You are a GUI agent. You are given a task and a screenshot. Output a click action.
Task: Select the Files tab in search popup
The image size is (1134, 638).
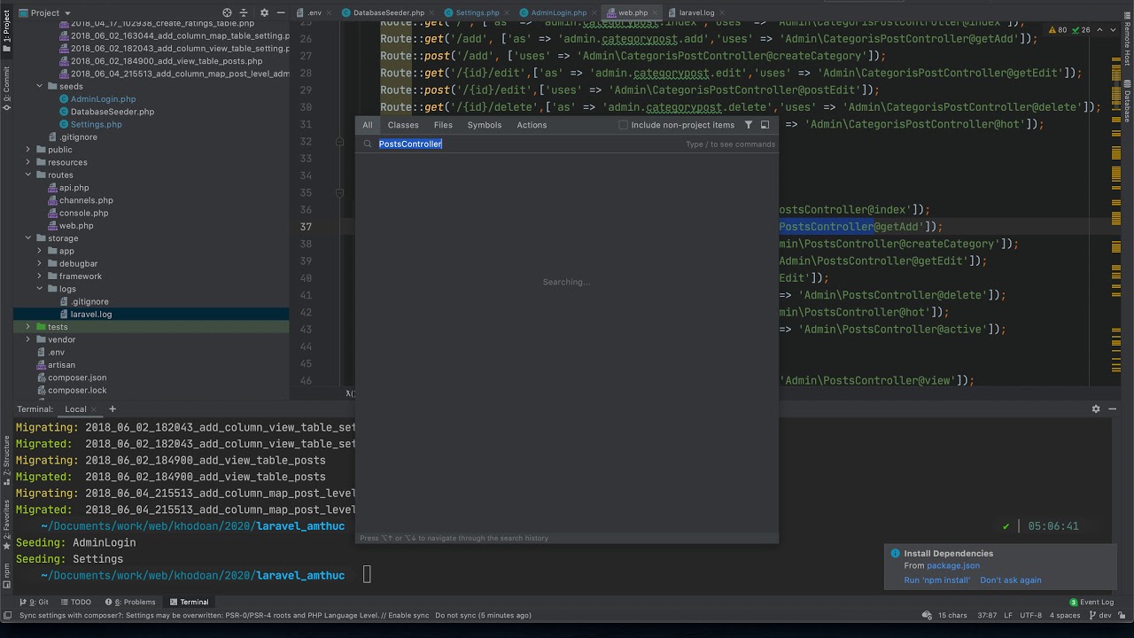(443, 125)
